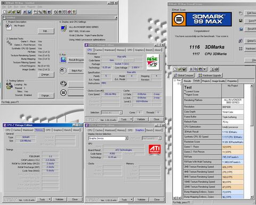Click the Print icon in results toolbar

(x=217, y=69)
